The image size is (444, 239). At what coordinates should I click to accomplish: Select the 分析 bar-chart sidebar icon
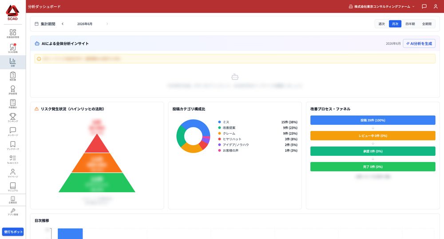(x=13, y=61)
